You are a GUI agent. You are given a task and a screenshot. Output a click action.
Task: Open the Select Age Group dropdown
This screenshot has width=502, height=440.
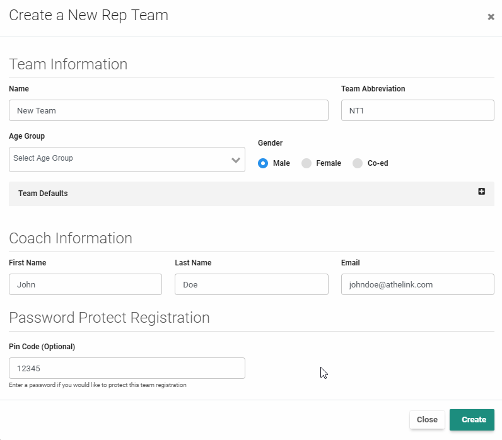(120, 159)
